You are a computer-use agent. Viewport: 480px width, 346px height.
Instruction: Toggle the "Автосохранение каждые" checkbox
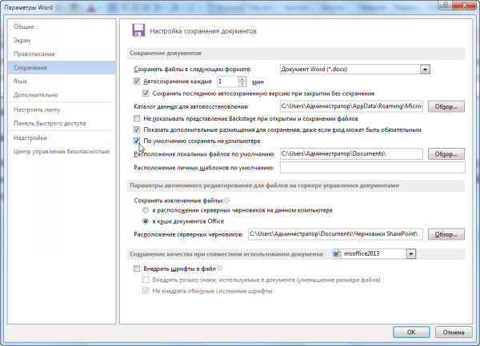(137, 82)
